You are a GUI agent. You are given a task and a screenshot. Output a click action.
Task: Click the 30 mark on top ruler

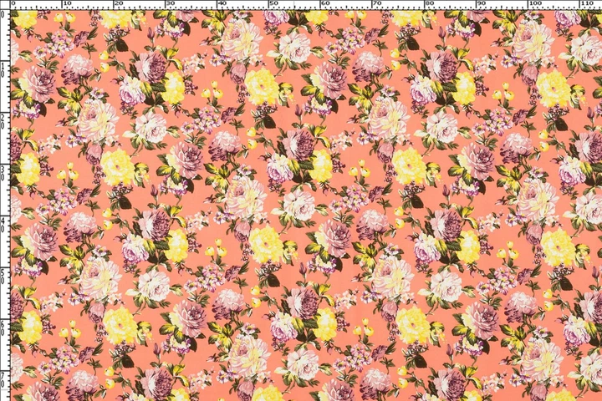(171, 3)
